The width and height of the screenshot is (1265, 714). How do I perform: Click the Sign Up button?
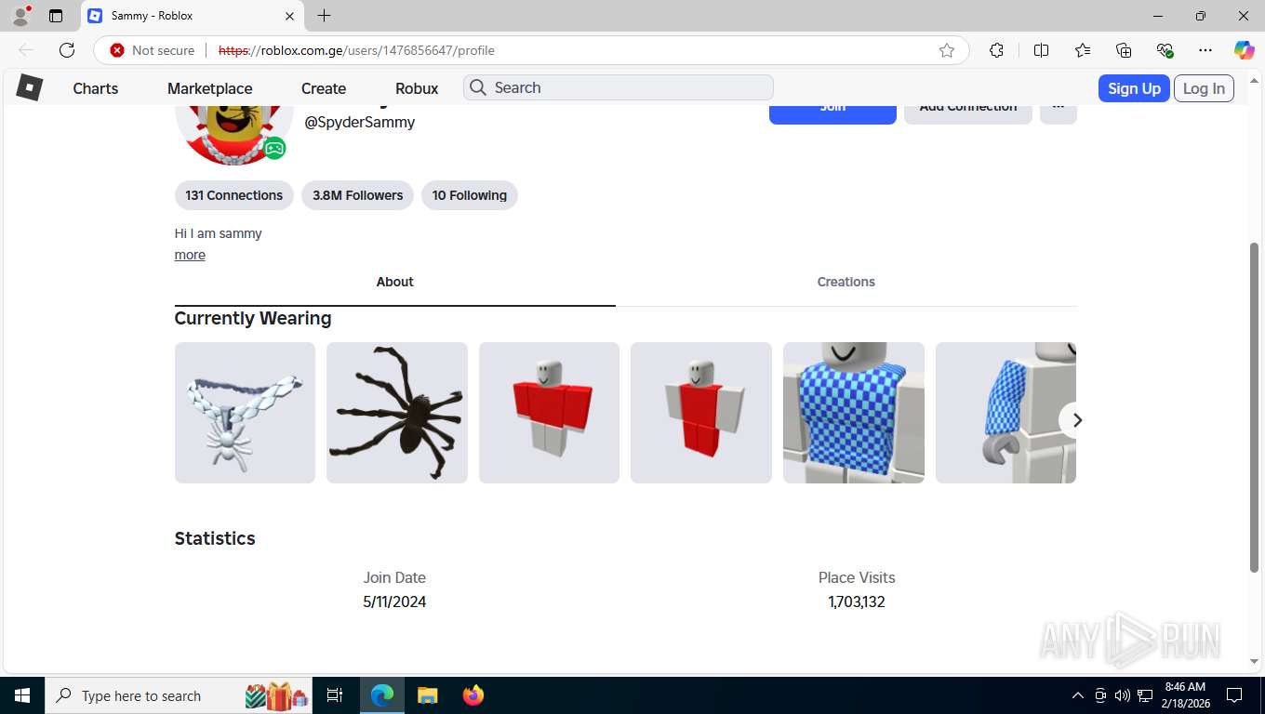click(x=1134, y=88)
